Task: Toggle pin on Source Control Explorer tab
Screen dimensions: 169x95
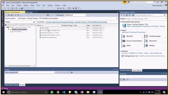Action: point(22,12)
